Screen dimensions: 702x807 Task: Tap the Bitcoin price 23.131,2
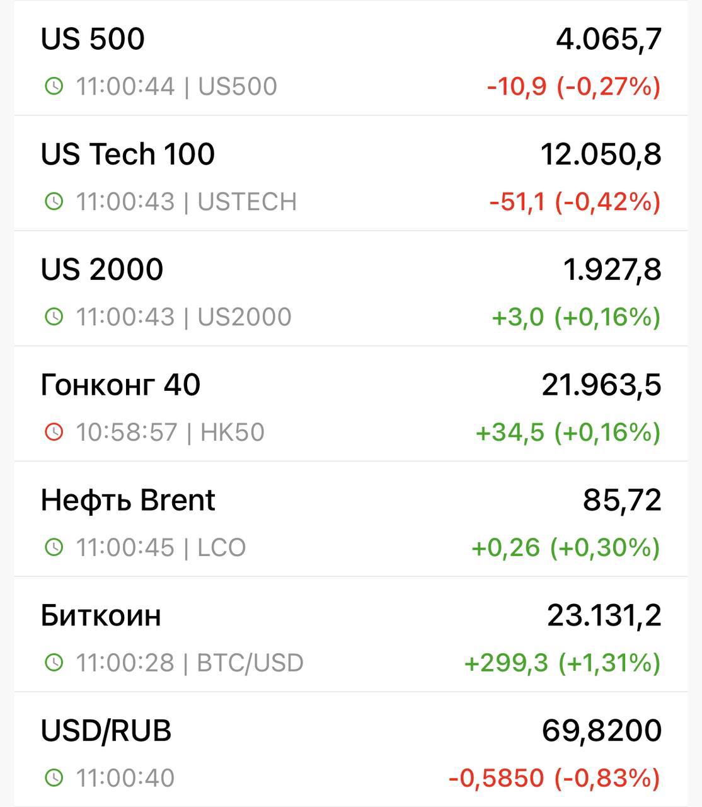point(604,615)
